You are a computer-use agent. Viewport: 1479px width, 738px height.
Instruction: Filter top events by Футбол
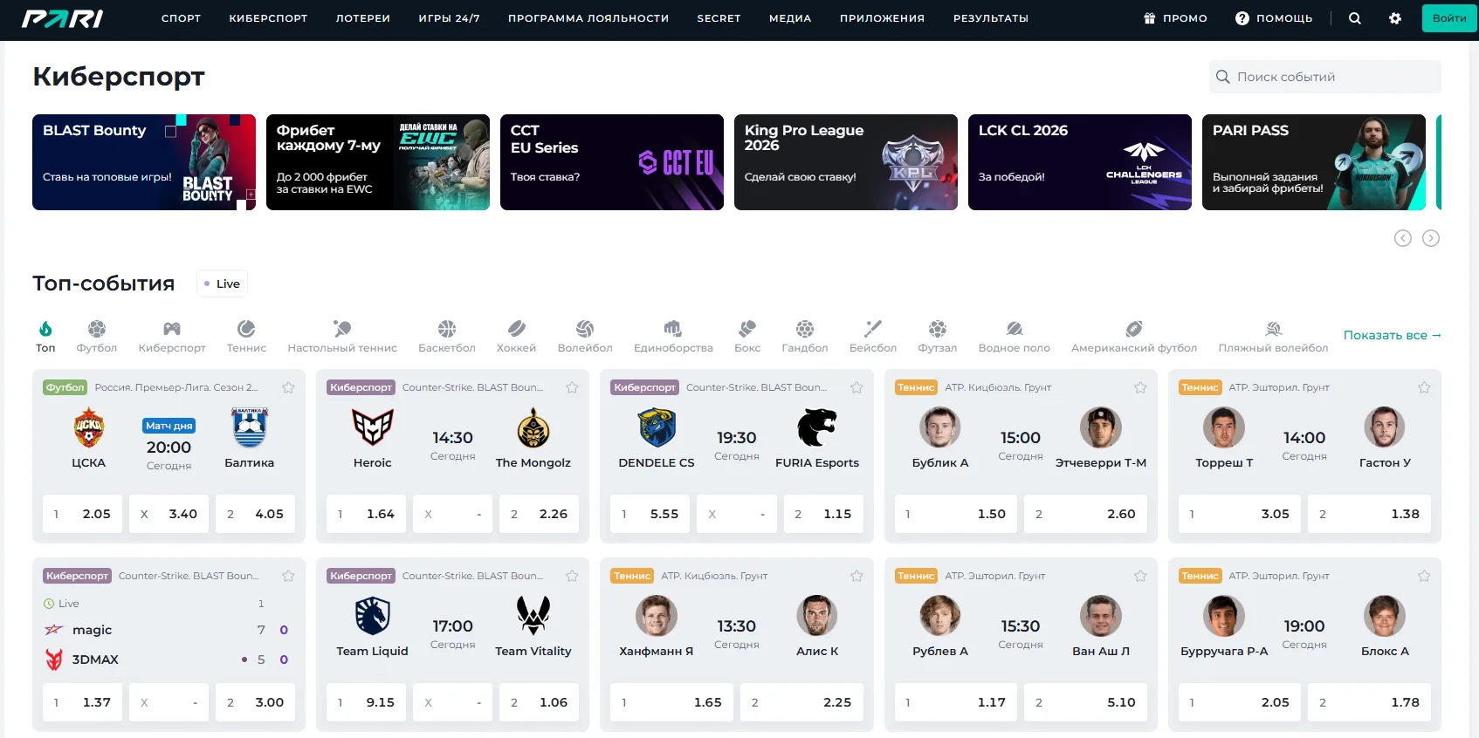point(97,336)
